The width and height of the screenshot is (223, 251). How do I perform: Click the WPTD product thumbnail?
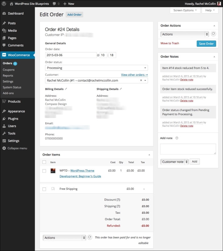tap(53, 171)
